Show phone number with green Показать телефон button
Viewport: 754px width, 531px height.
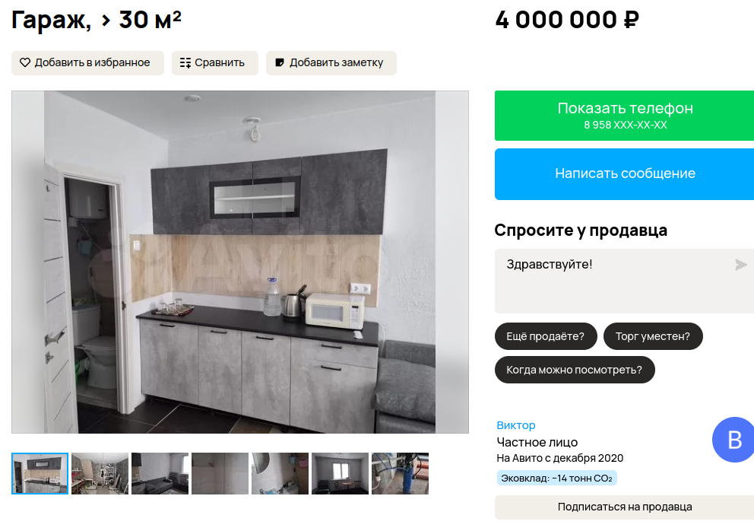click(624, 116)
